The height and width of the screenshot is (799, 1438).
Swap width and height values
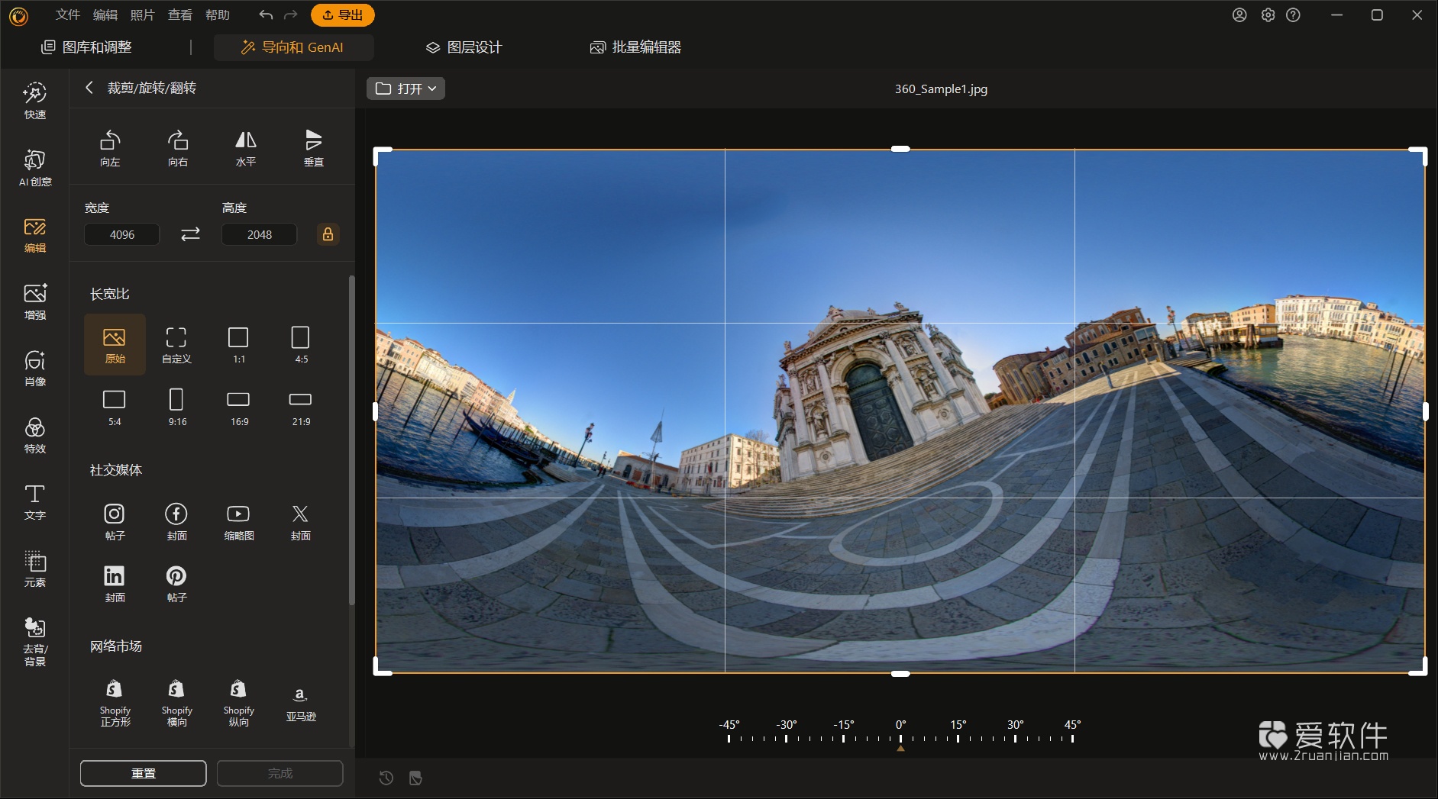click(x=190, y=234)
